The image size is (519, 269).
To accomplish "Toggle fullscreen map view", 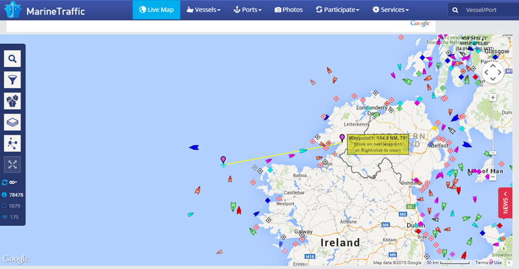I will click(12, 164).
